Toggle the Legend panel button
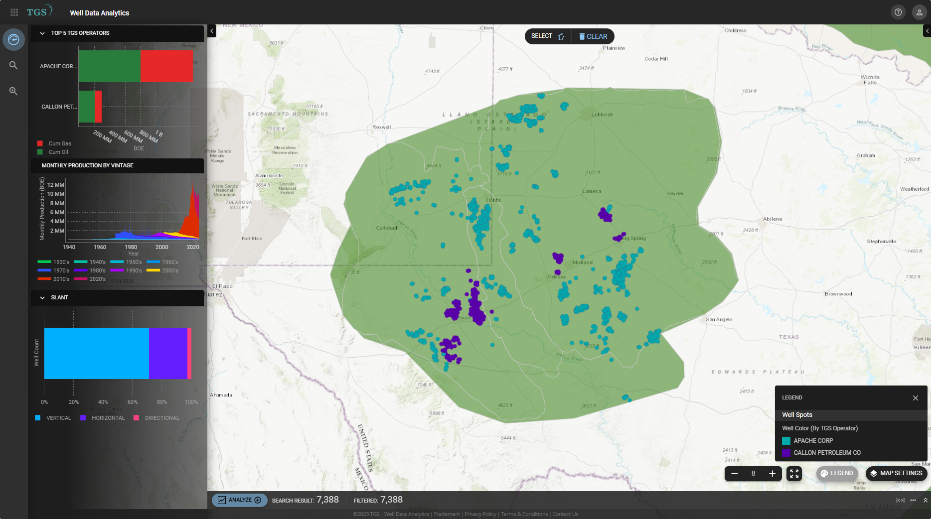This screenshot has width=931, height=519. (x=837, y=473)
